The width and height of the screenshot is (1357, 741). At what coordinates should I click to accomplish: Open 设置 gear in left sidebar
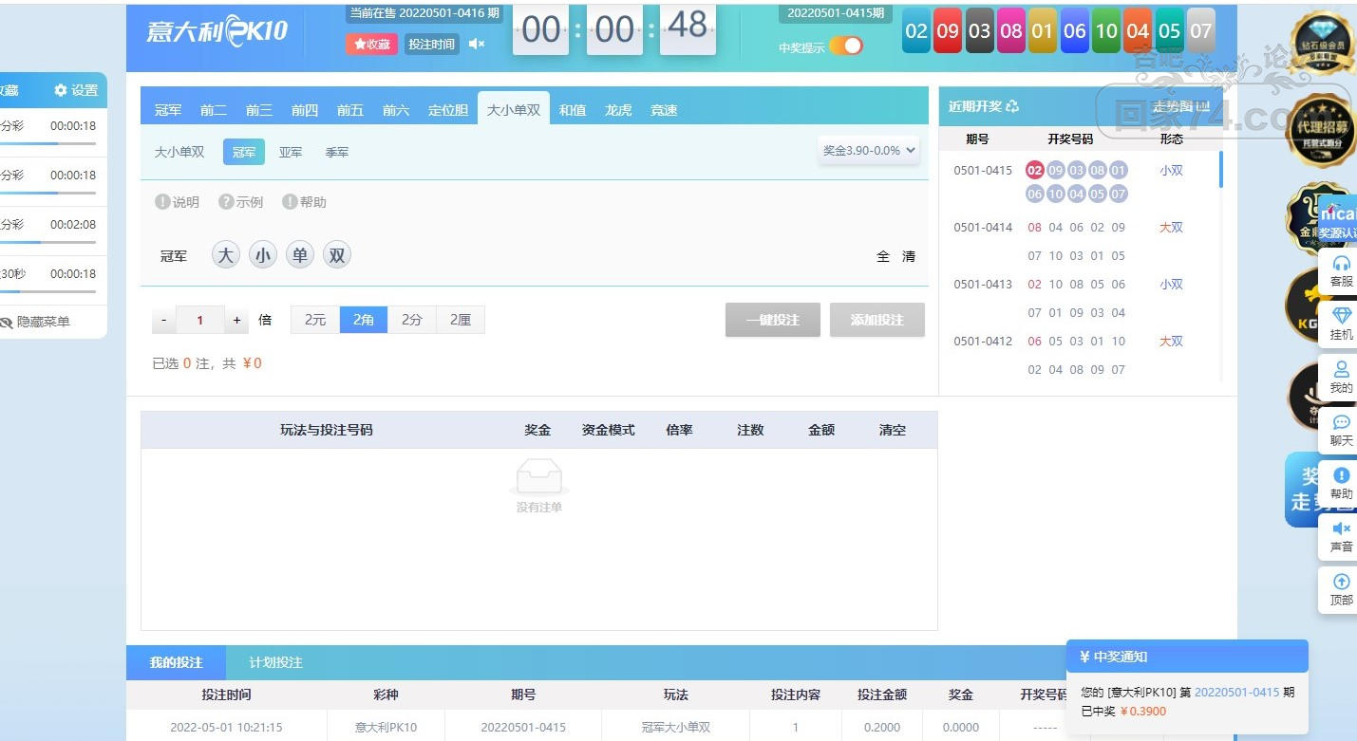pyautogui.click(x=76, y=90)
